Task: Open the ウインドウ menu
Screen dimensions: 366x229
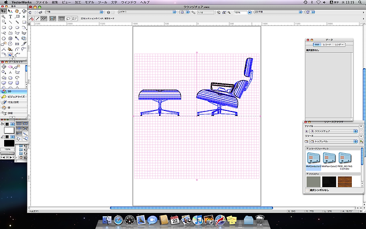Action: click(129, 3)
